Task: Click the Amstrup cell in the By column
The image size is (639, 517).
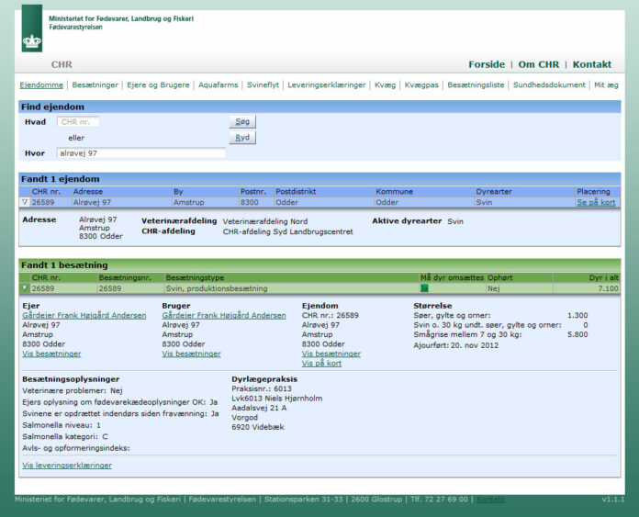Action: pyautogui.click(x=189, y=202)
